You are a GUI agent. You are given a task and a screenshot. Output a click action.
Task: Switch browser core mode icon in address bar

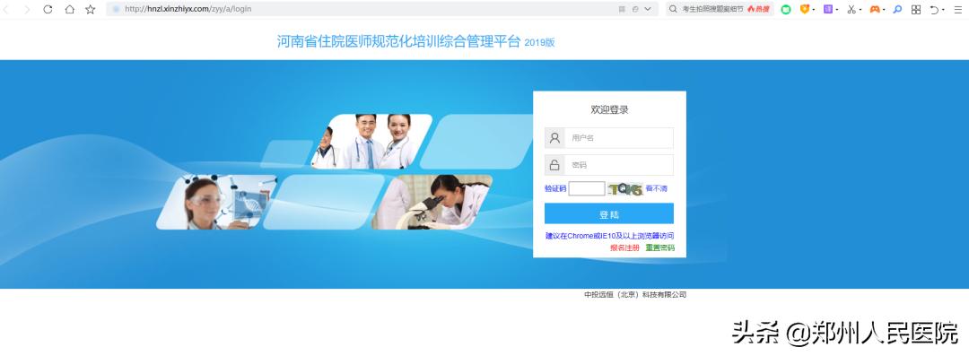coord(635,9)
